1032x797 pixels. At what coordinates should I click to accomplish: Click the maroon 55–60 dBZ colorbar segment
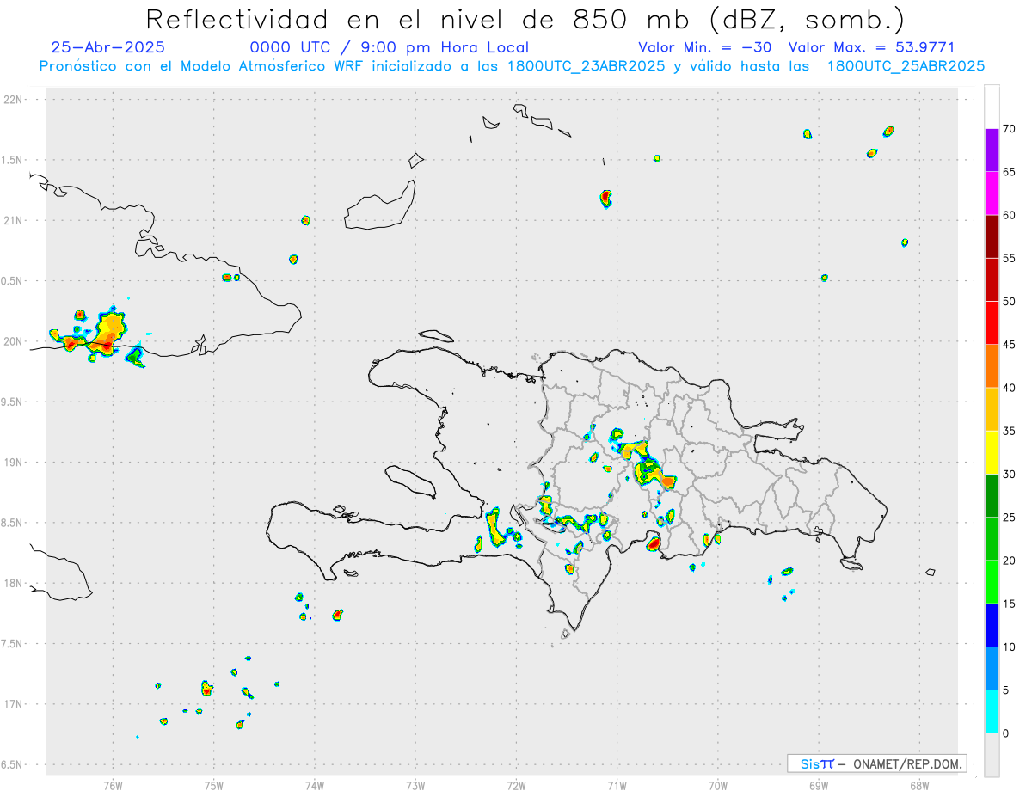992,236
